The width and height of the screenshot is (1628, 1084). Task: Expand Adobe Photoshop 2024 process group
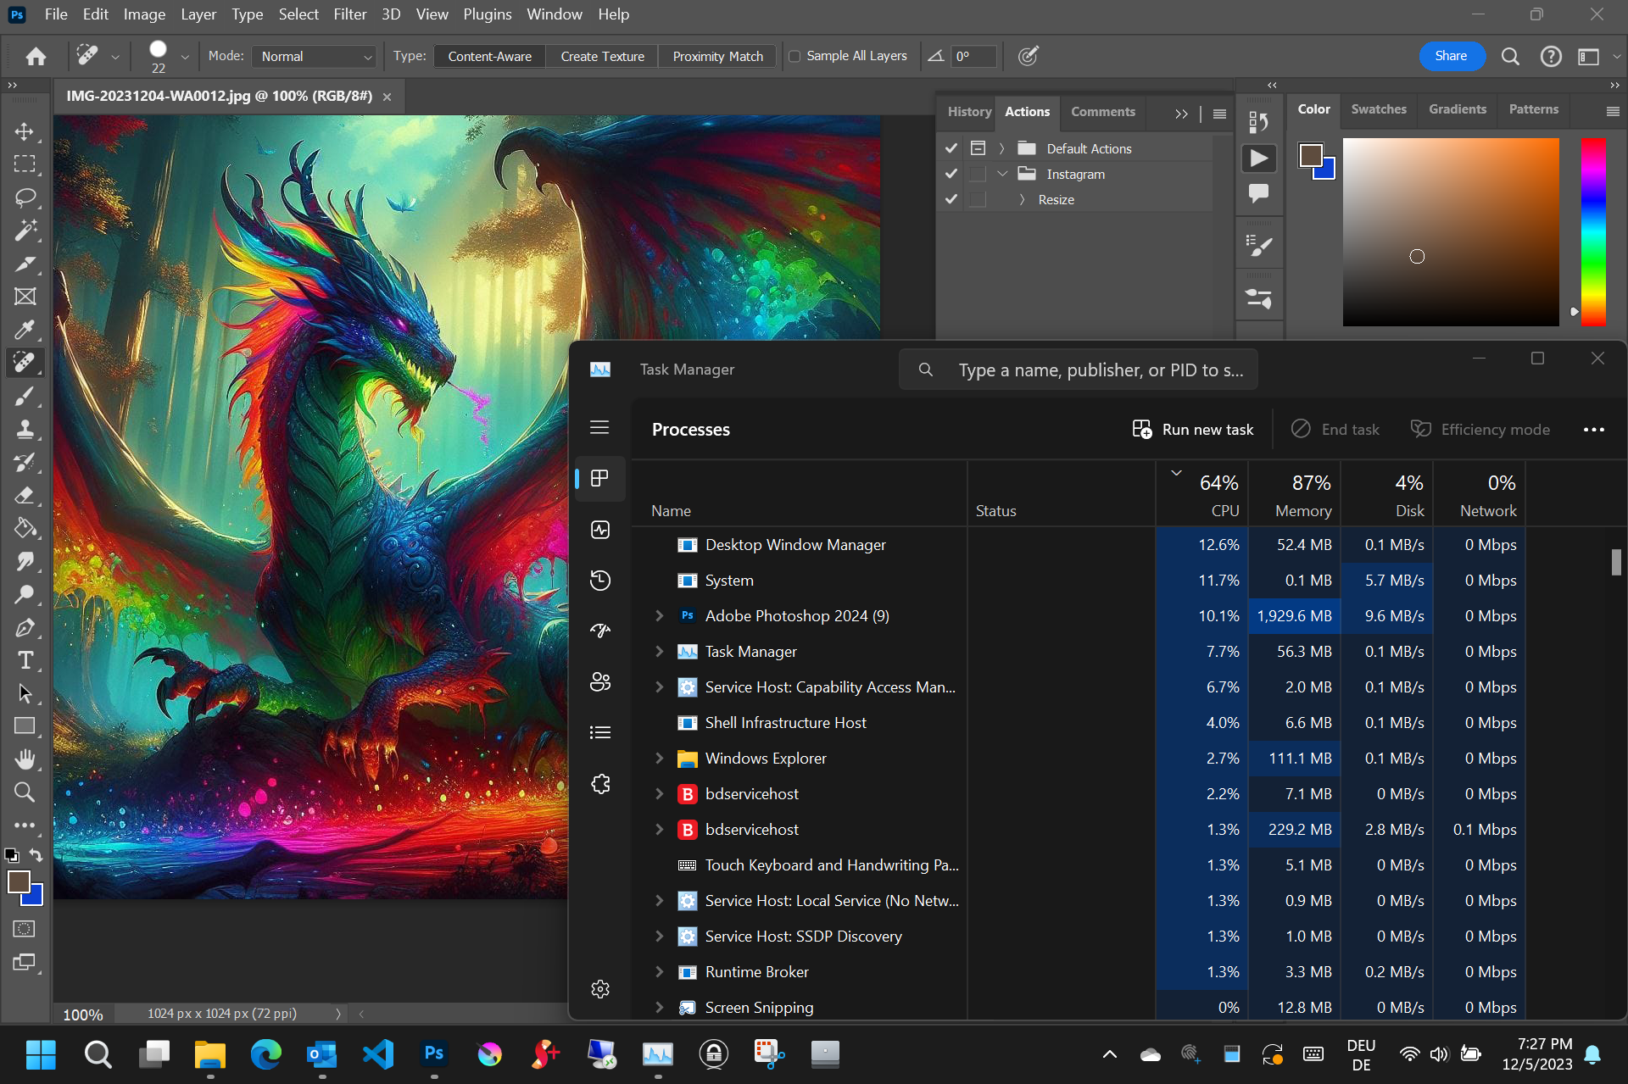pos(659,616)
